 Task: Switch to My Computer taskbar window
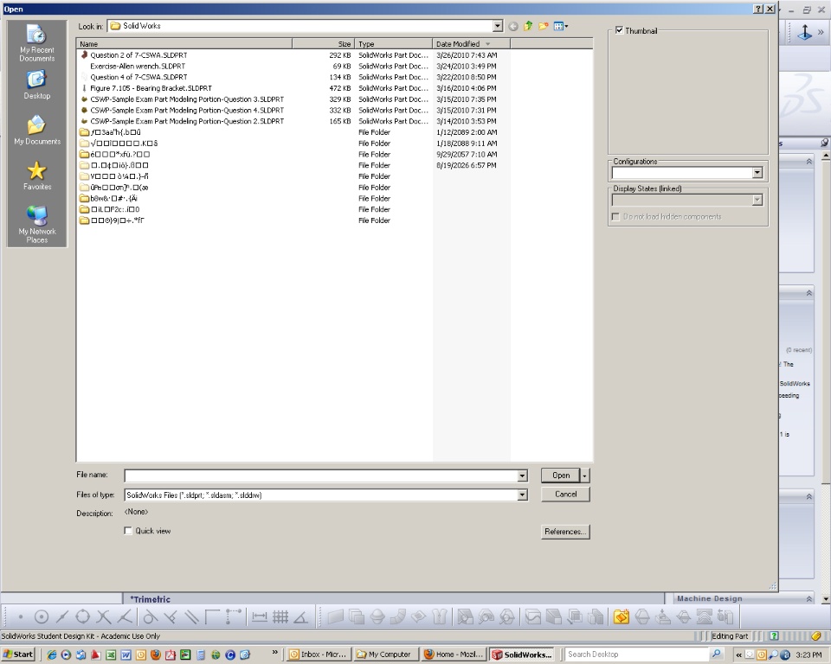tap(385, 654)
